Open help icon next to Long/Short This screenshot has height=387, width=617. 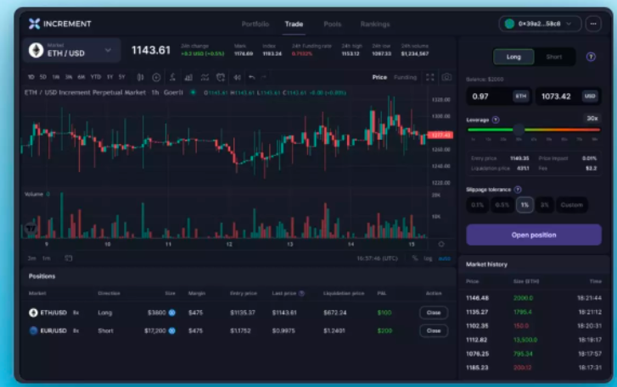[x=591, y=57]
